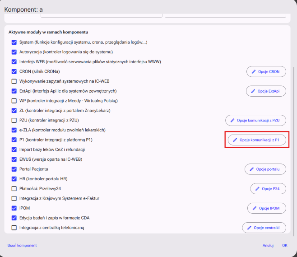Click pencil icon in Opcje P24 button
297x257 pixels.
click(257, 189)
